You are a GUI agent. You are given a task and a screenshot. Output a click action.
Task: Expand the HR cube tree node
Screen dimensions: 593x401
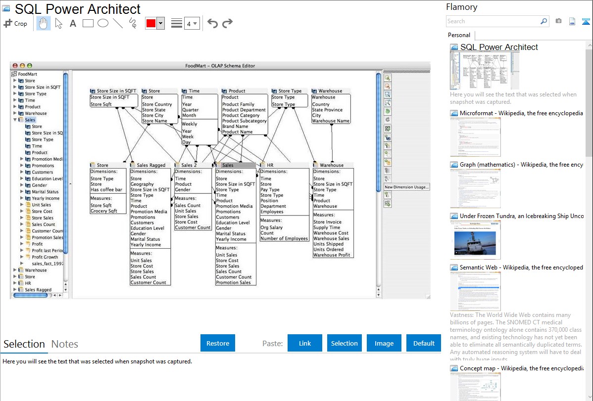15,283
